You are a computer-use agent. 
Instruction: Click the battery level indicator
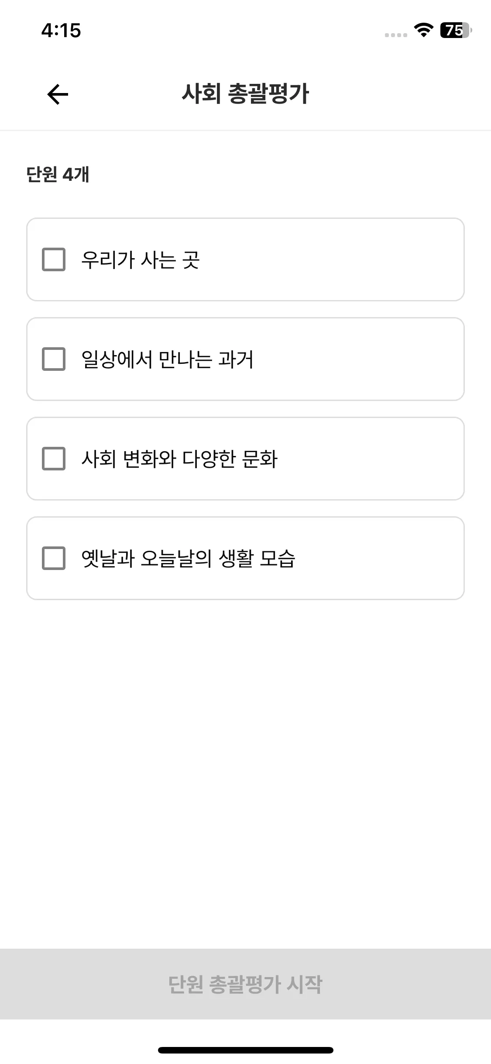click(456, 30)
